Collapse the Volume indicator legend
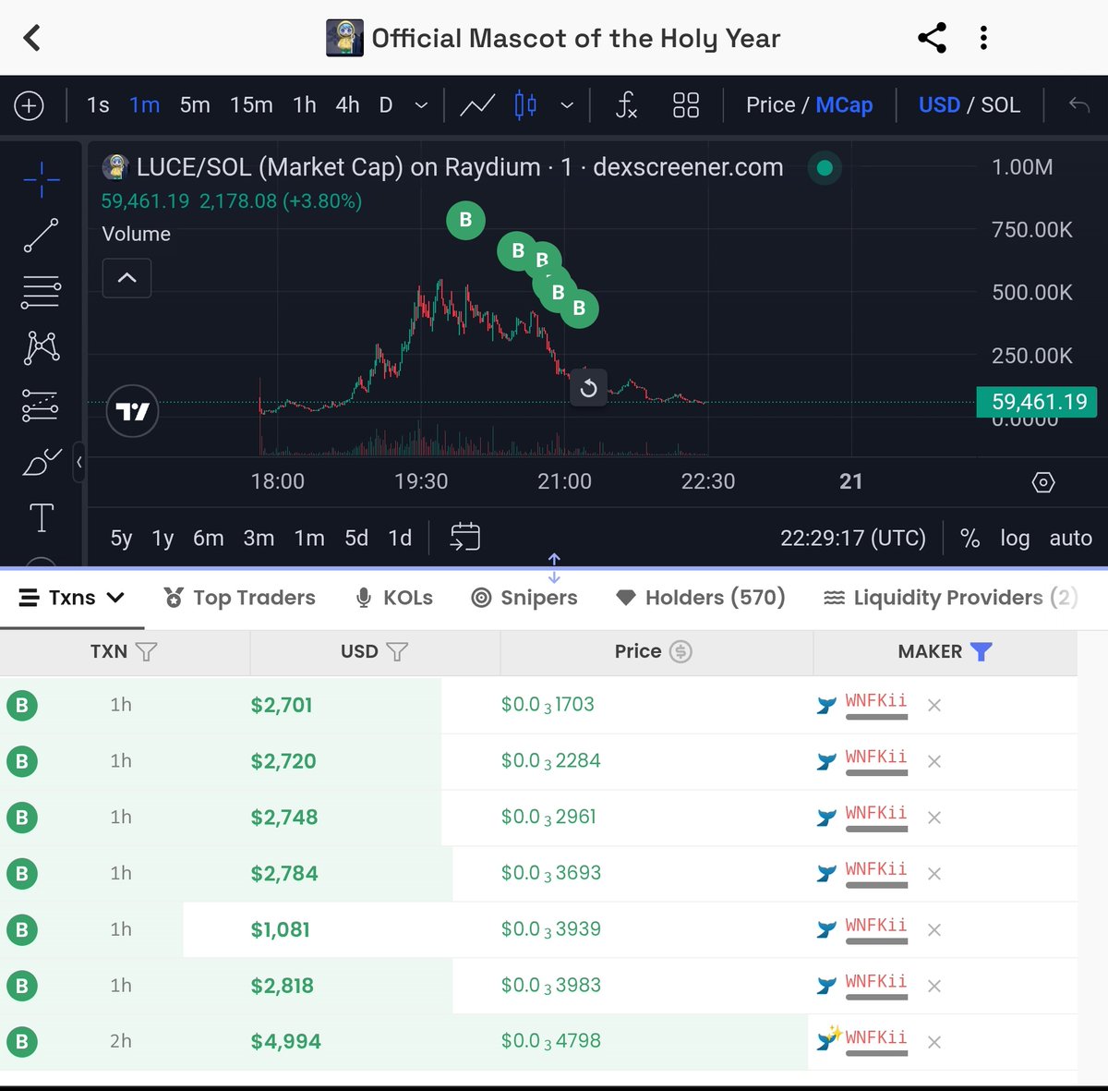This screenshot has width=1108, height=1091. click(x=127, y=278)
